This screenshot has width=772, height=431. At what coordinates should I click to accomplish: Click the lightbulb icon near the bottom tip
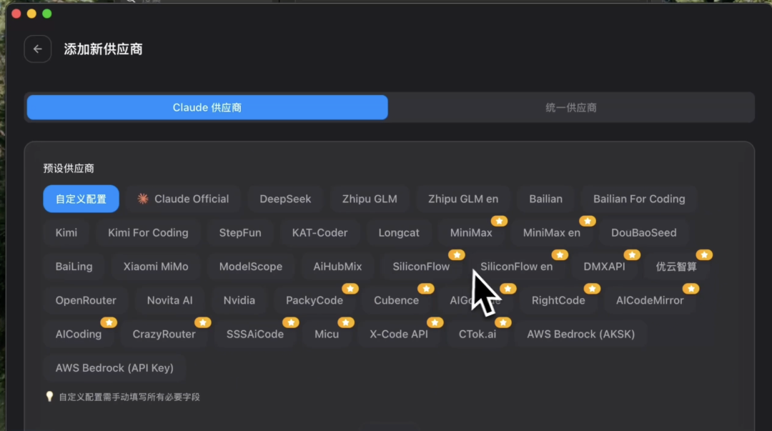[49, 397]
